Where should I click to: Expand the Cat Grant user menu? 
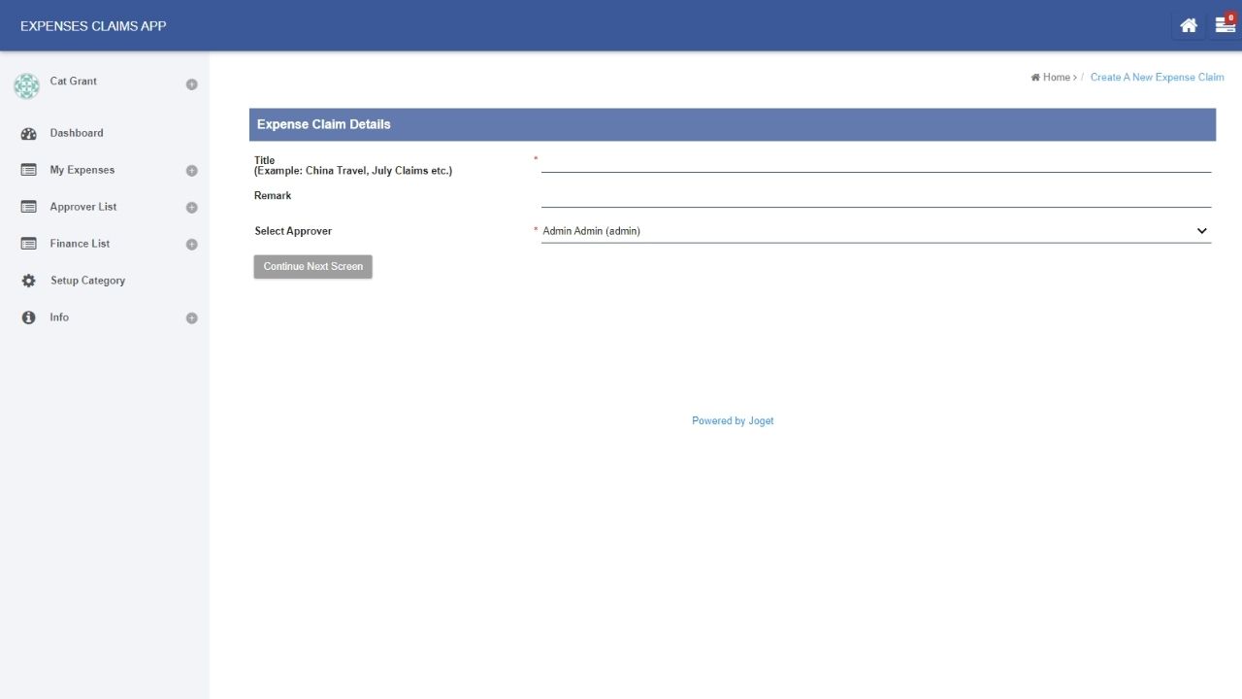pyautogui.click(x=191, y=84)
